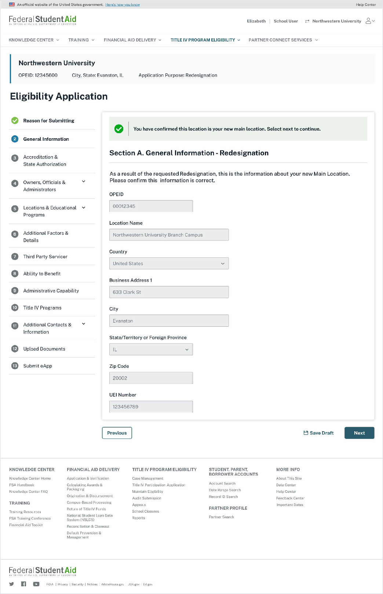Click the user profile account icon

pos(369,21)
